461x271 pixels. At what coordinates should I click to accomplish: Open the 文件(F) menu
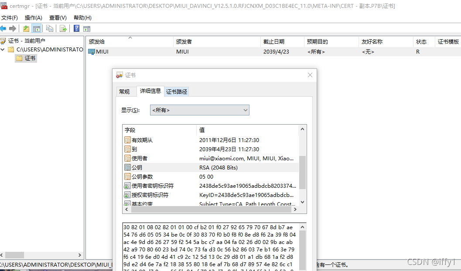[10, 17]
